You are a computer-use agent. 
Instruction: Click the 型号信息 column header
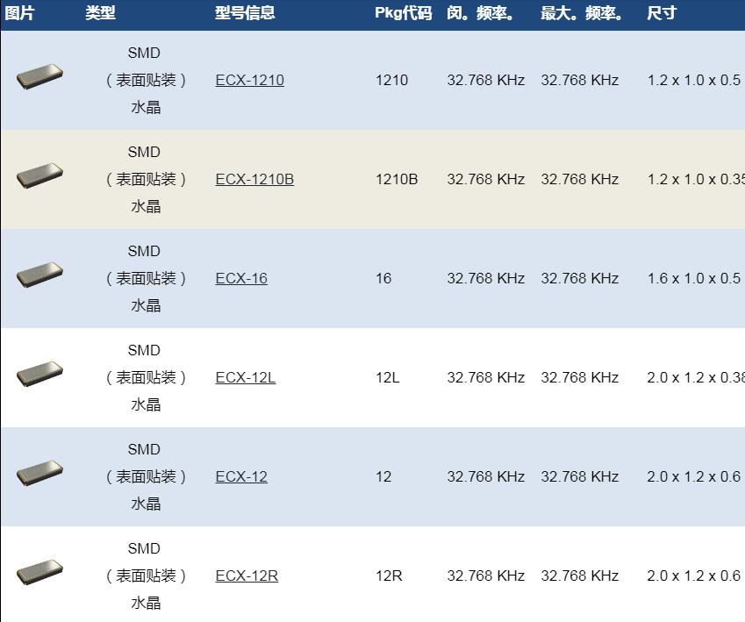[x=245, y=13]
